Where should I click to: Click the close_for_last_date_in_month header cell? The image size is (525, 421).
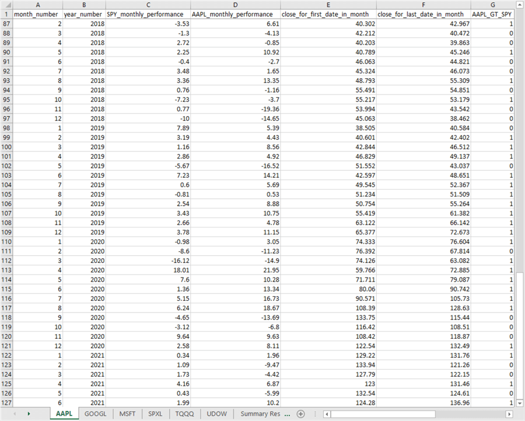423,15
